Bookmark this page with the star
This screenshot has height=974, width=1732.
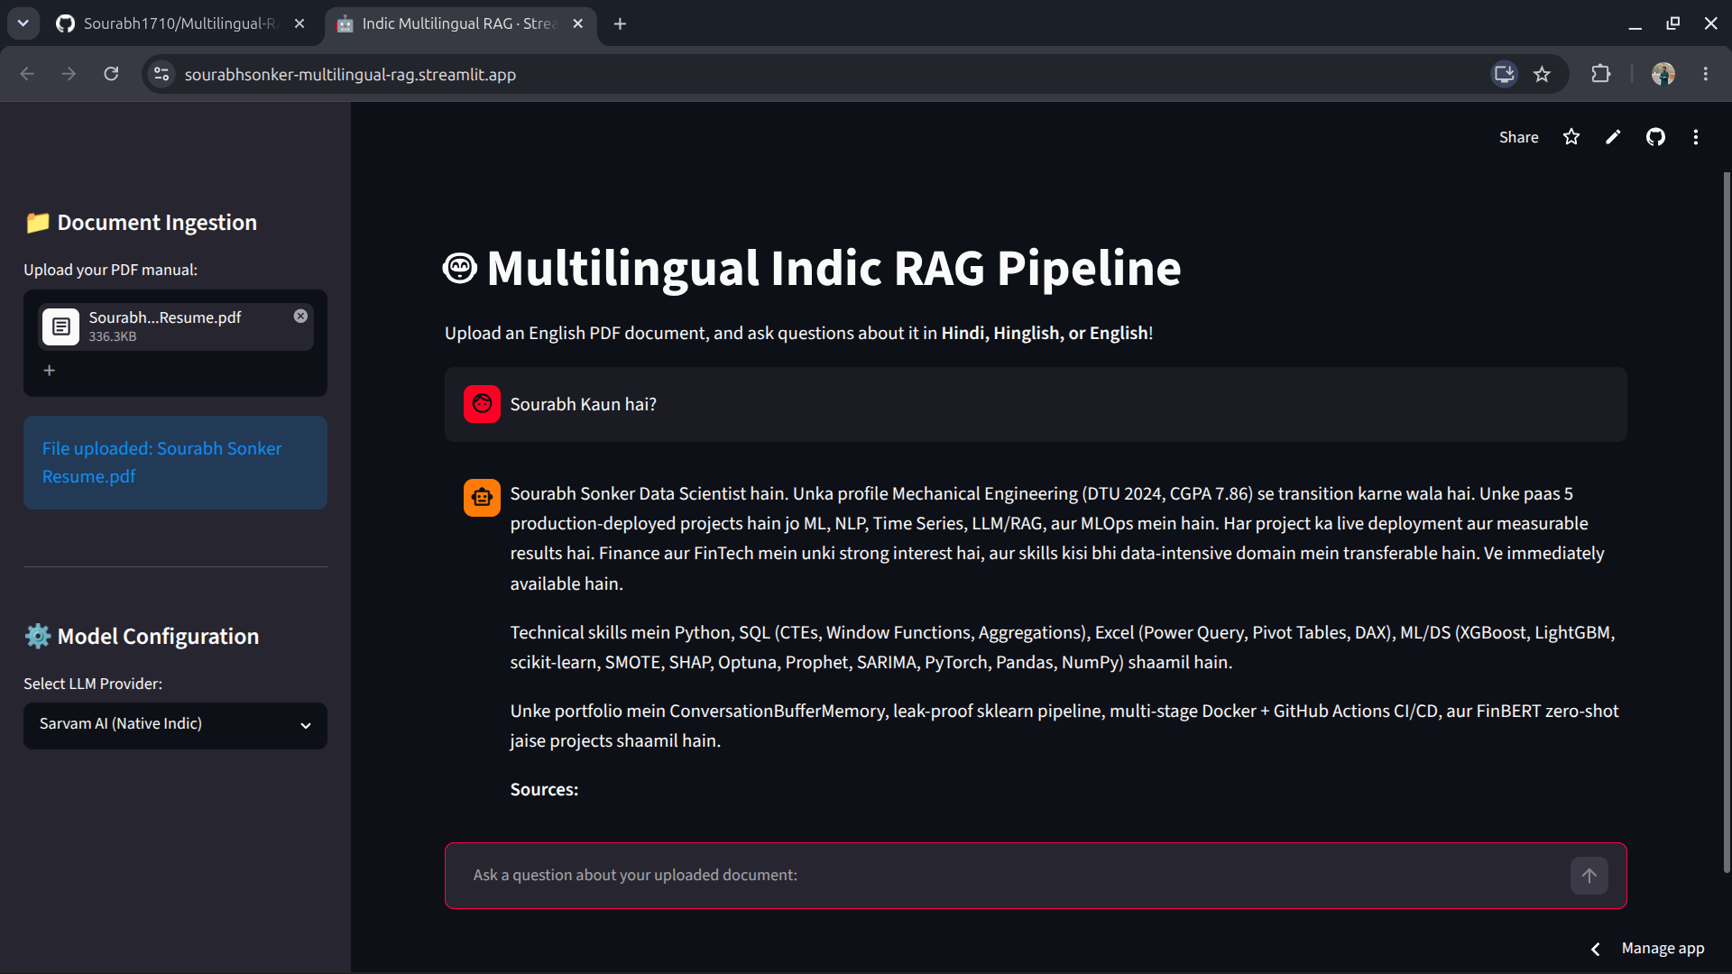point(1542,74)
